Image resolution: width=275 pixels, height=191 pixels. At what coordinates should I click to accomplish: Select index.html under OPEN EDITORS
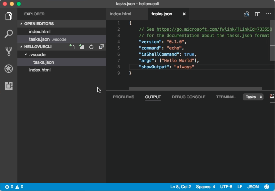point(62,31)
